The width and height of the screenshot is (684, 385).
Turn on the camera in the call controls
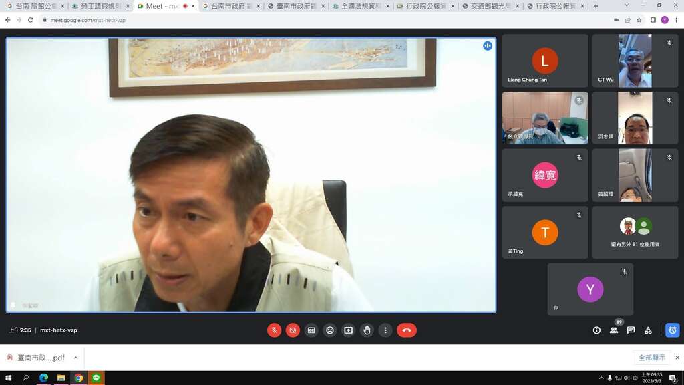click(293, 330)
